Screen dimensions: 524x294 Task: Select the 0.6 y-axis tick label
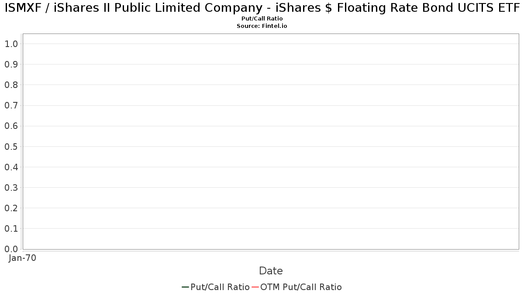[x=11, y=126]
